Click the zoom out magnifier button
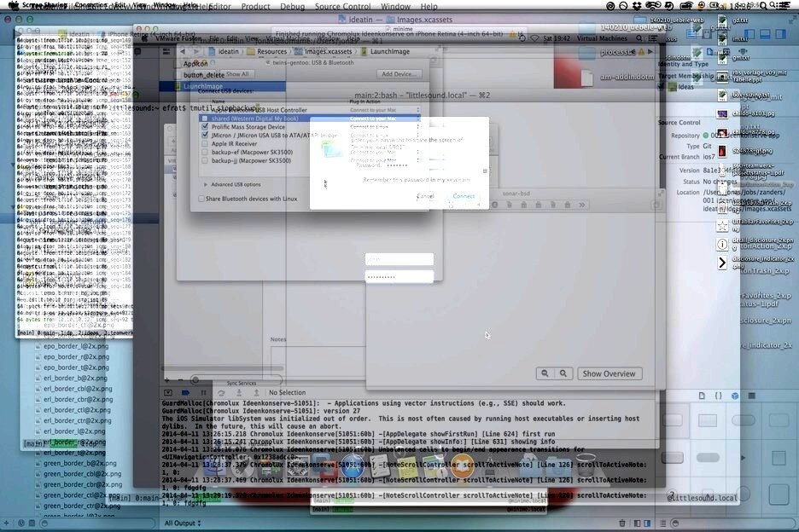This screenshot has height=532, width=799. click(545, 373)
